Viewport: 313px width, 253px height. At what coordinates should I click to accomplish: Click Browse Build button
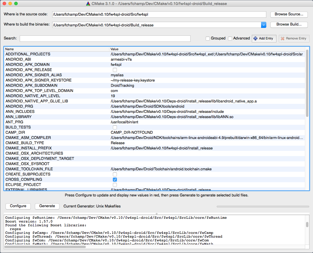click(x=289, y=24)
